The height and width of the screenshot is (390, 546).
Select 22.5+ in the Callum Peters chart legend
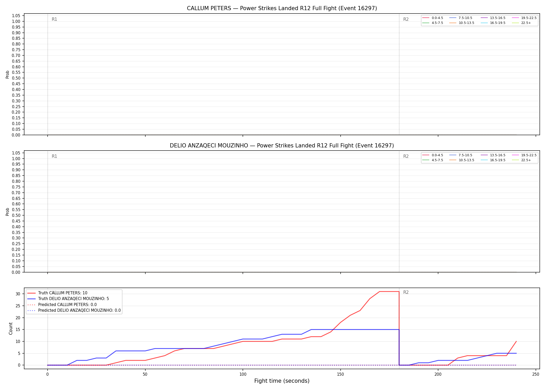[x=522, y=23]
